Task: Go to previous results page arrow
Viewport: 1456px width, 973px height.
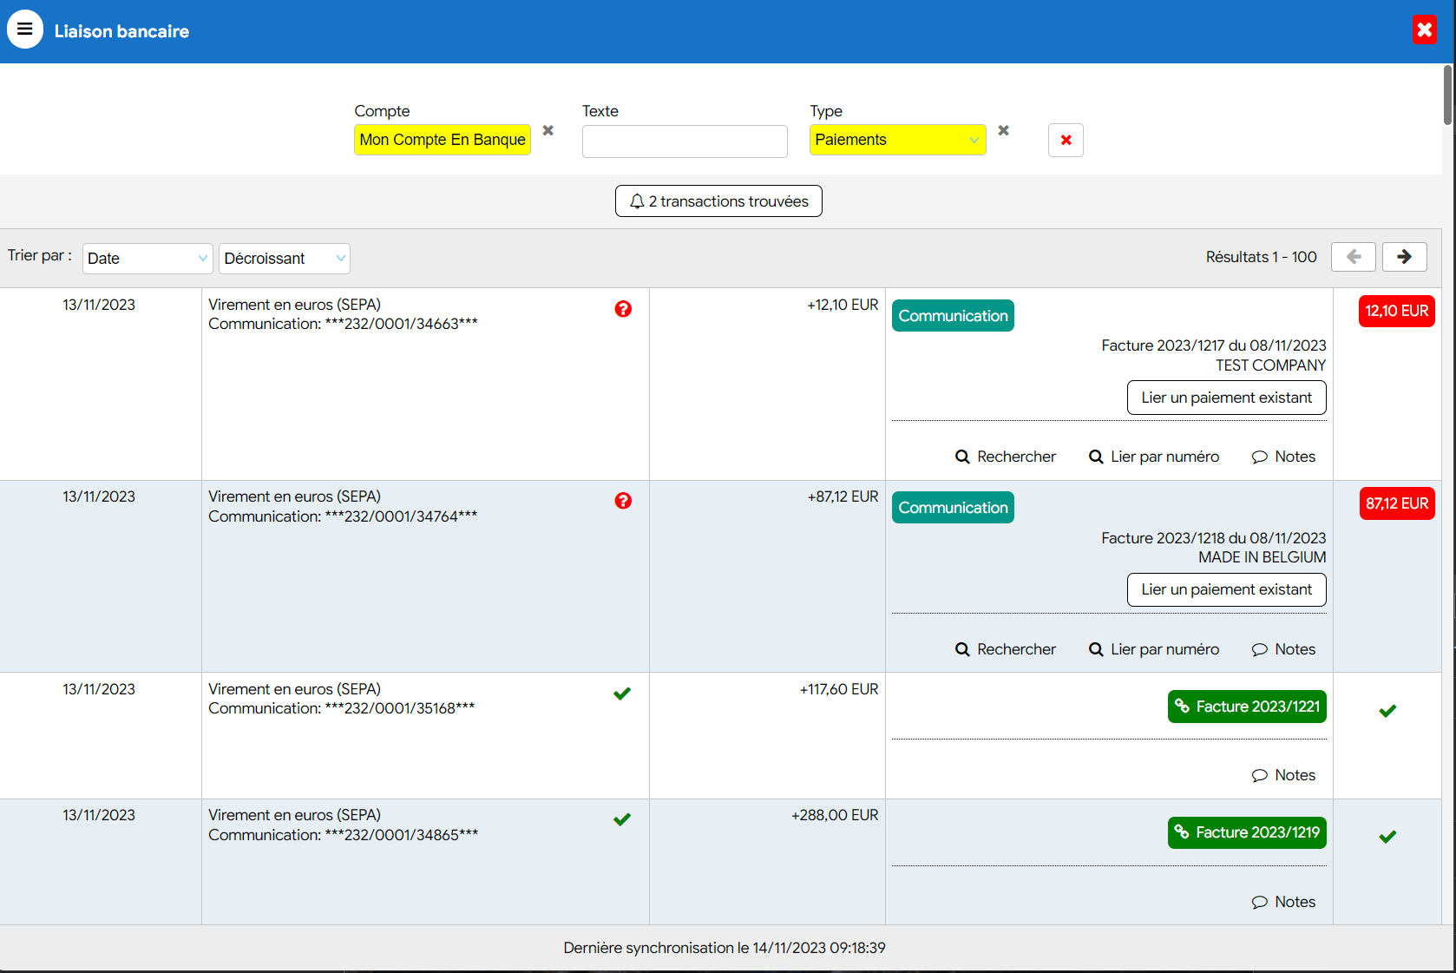Action: [1354, 257]
